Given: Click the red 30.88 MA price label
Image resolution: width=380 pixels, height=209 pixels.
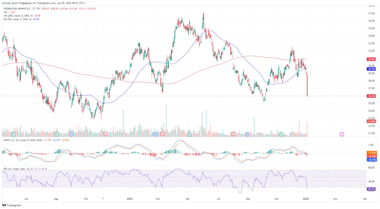Looking at the screenshot, I should tap(371, 59).
